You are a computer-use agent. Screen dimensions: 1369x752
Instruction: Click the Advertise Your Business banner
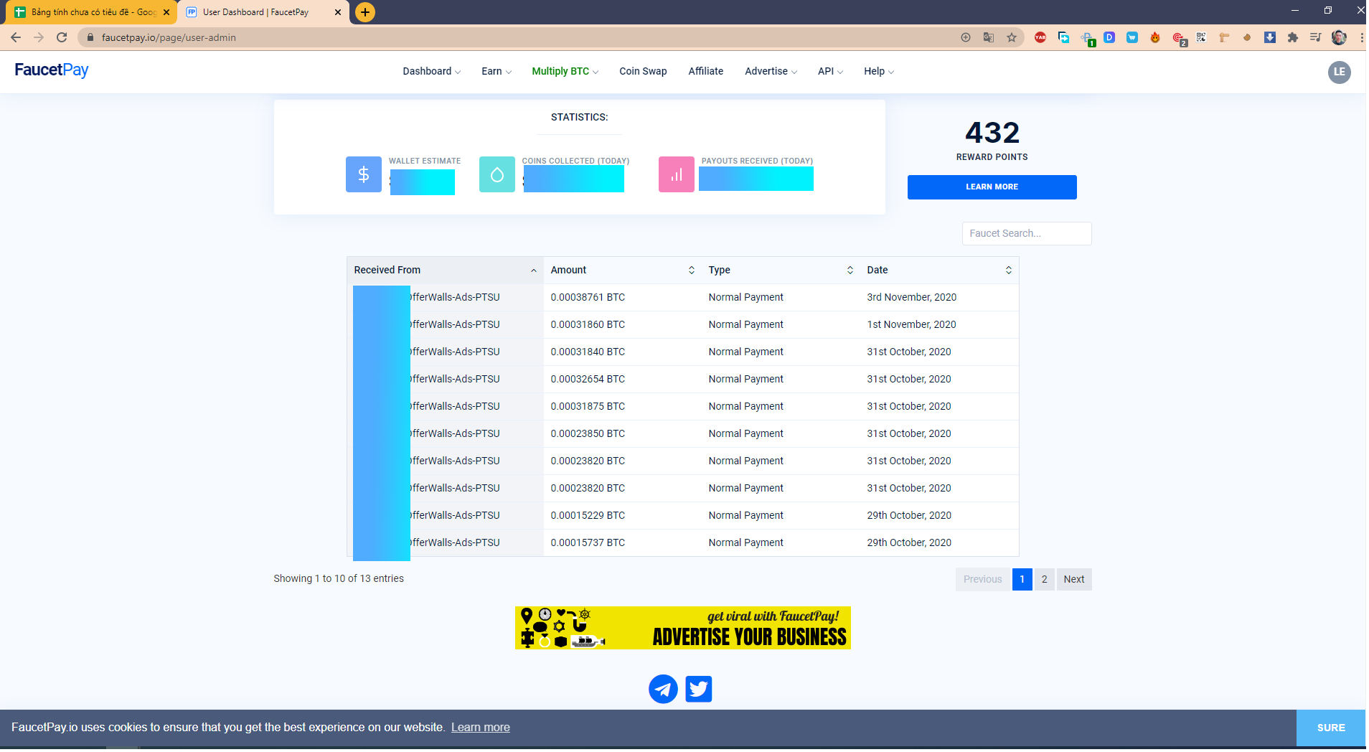click(x=682, y=628)
